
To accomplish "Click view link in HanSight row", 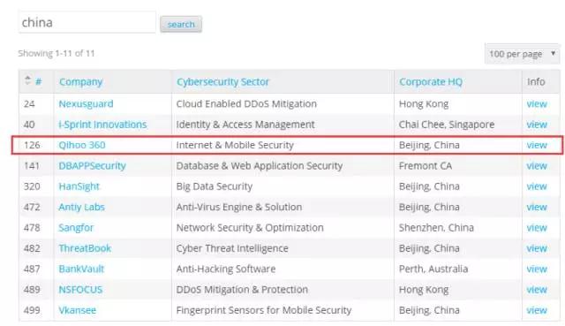I will 537,186.
